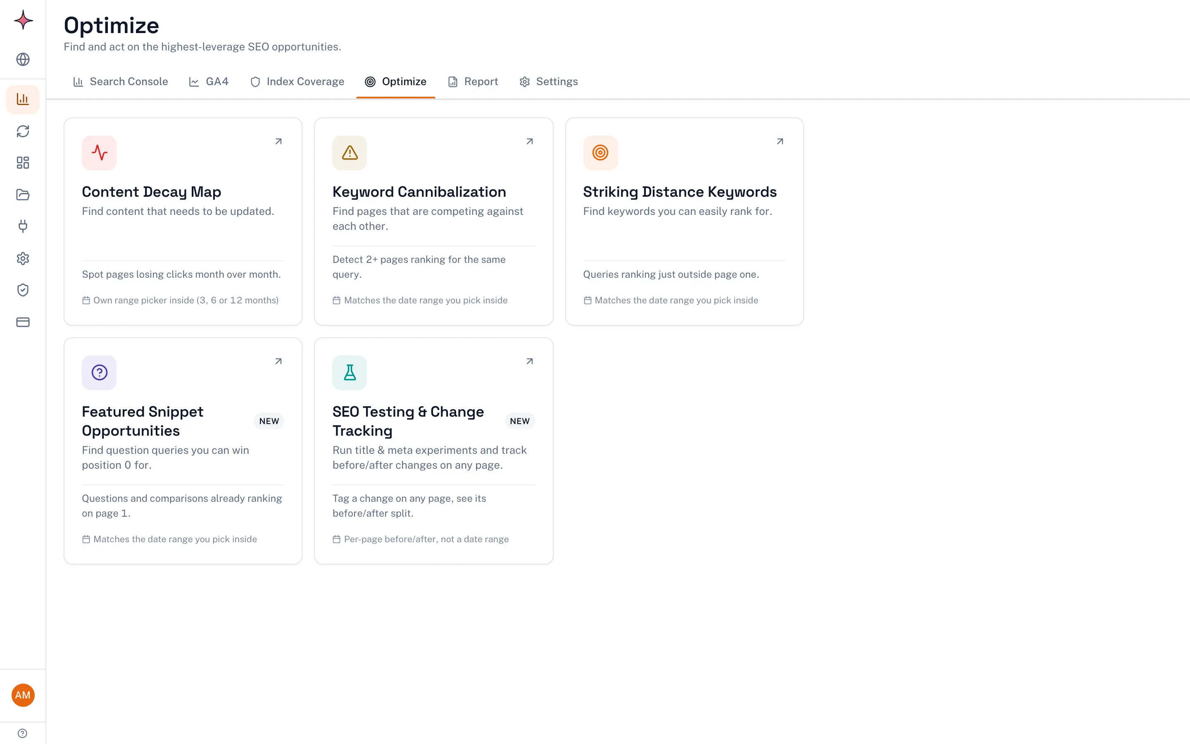
Task: Click the SEO Testing flask icon
Action: tap(350, 372)
